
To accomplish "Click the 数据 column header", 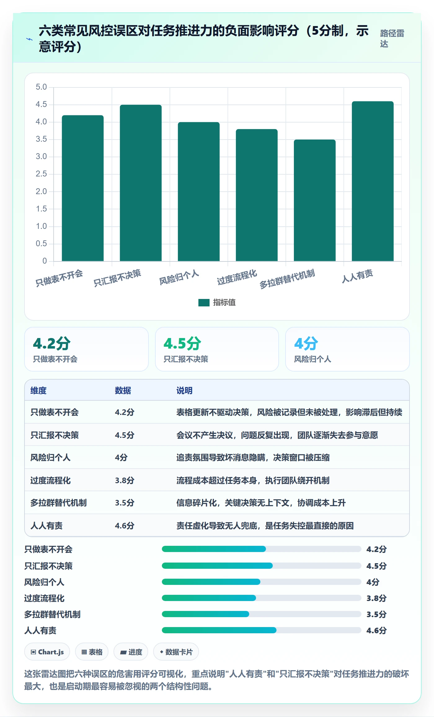I will click(x=123, y=390).
